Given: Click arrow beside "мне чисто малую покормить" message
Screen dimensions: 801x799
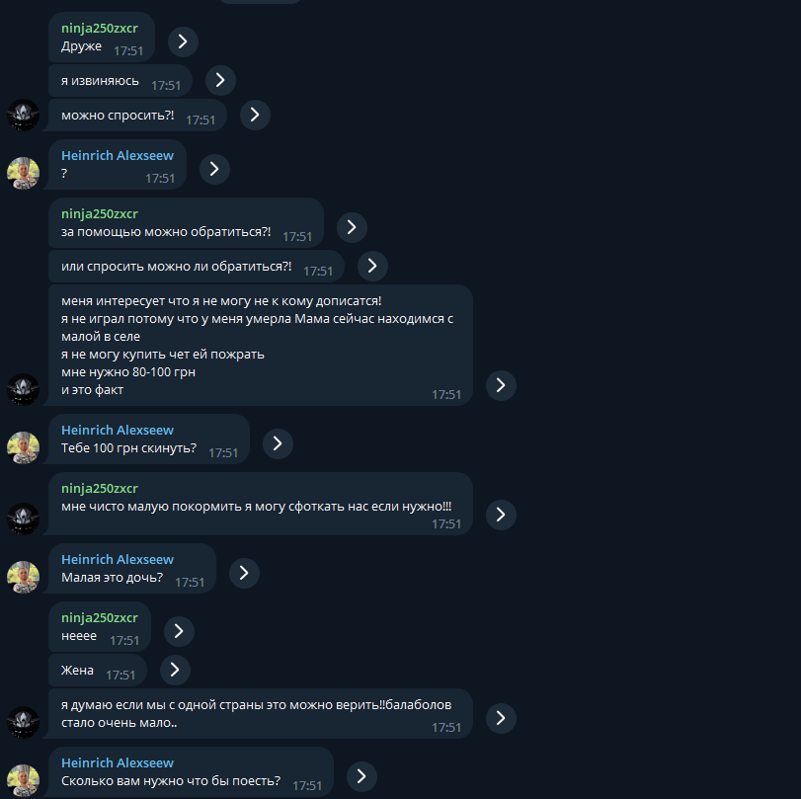Looking at the screenshot, I should (501, 514).
